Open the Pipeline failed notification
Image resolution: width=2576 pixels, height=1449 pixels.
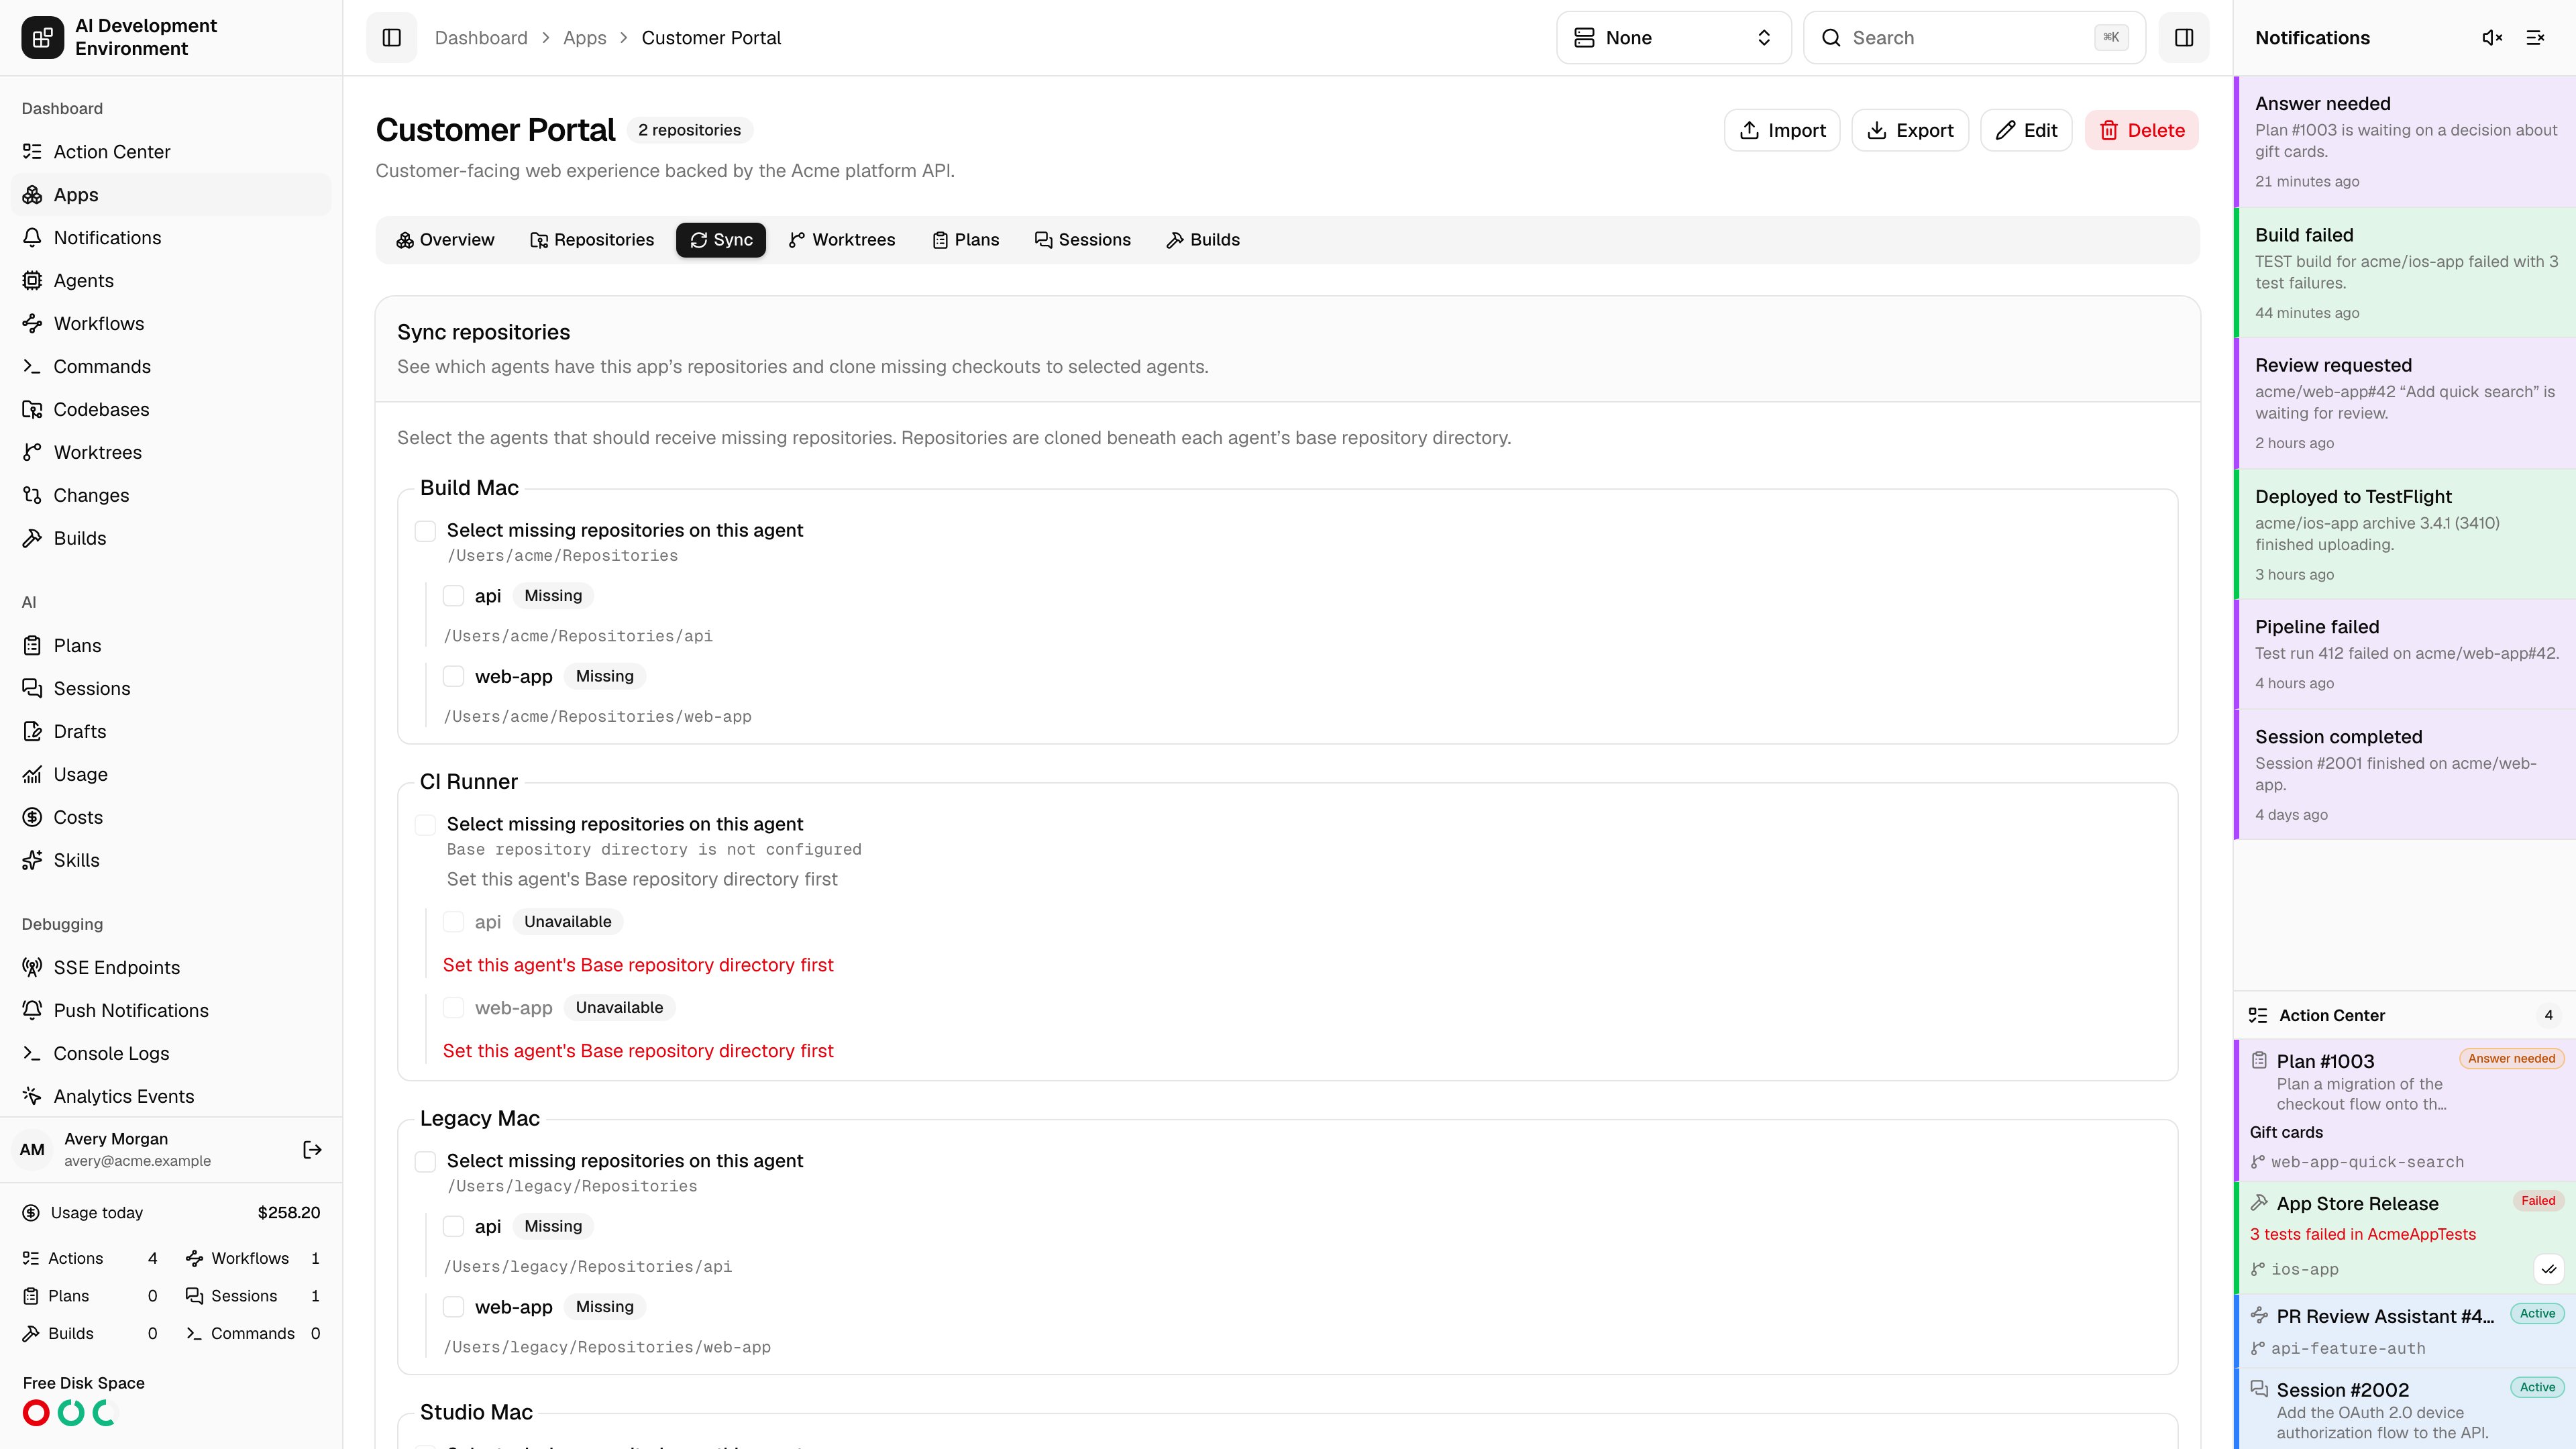2405,654
